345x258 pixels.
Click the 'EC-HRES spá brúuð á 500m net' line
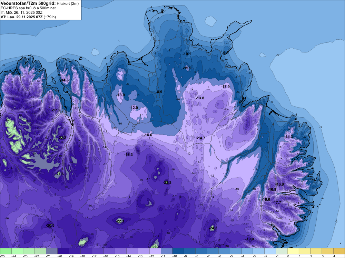28,8
